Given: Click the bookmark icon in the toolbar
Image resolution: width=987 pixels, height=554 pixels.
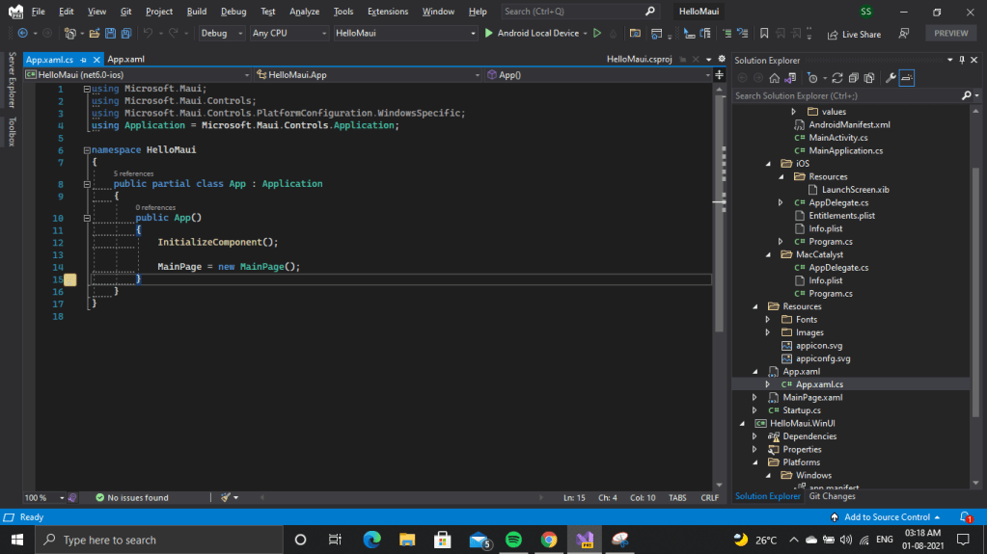Looking at the screenshot, I should coord(763,34).
